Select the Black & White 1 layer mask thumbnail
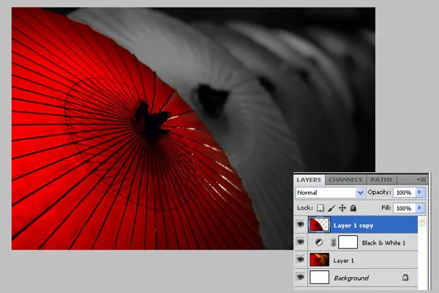 348,242
